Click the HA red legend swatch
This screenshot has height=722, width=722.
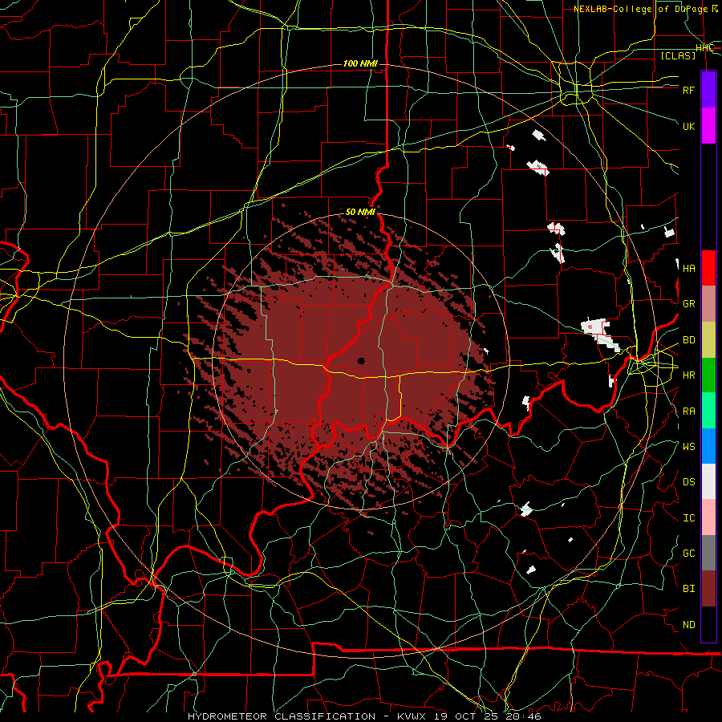708,268
